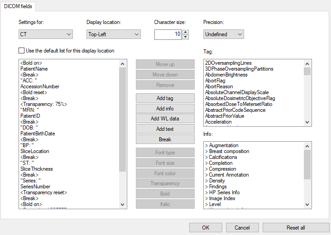
Task: Click Add WL data button
Action: point(165,119)
